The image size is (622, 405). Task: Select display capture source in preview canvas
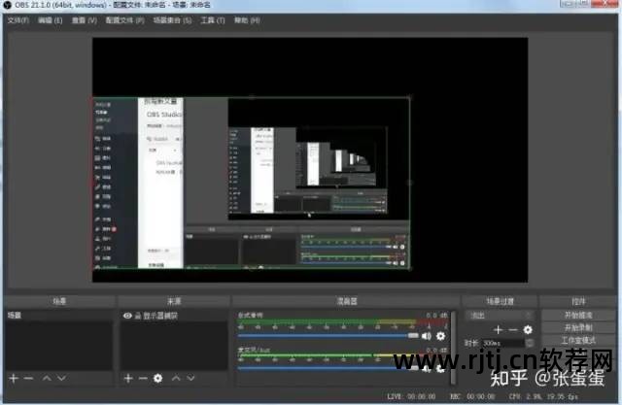(252, 183)
